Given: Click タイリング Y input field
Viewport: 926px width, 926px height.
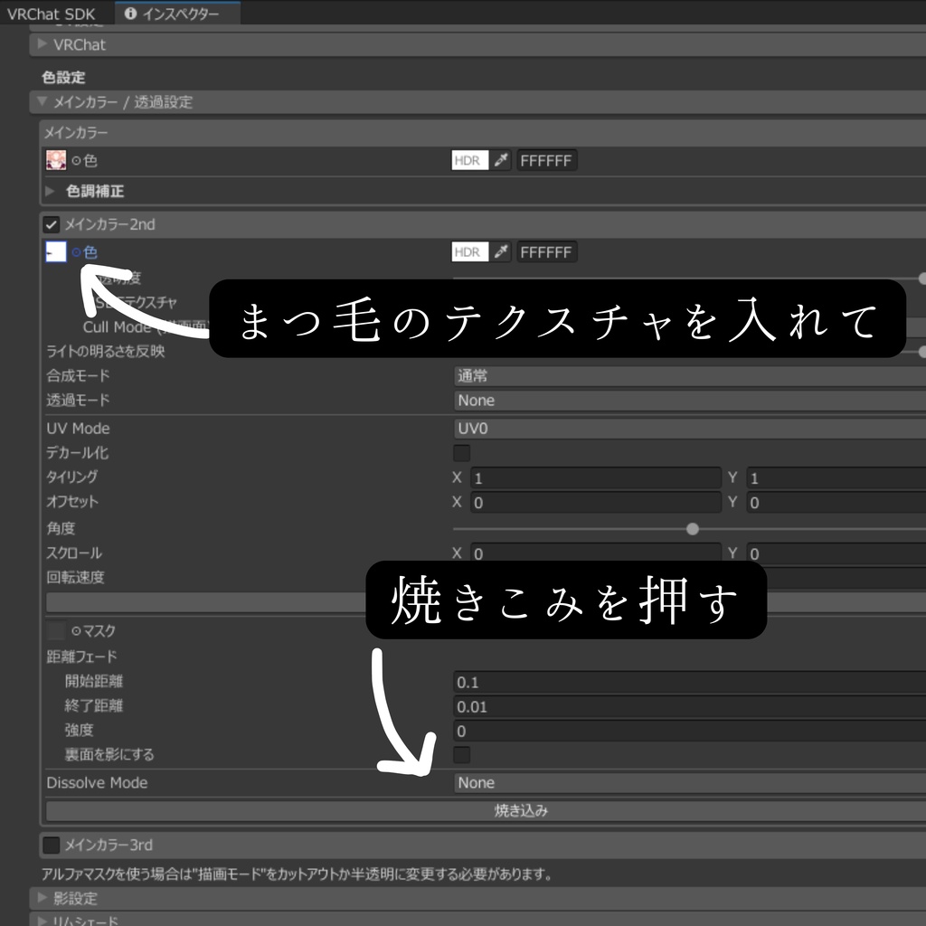Looking at the screenshot, I should click(x=836, y=477).
